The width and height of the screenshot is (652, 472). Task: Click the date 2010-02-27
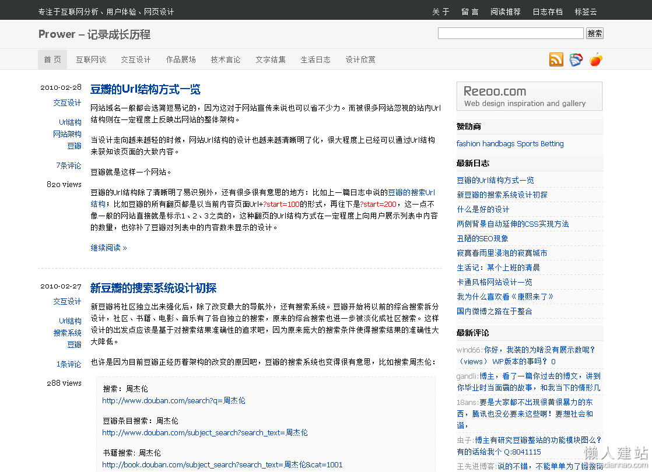point(61,286)
